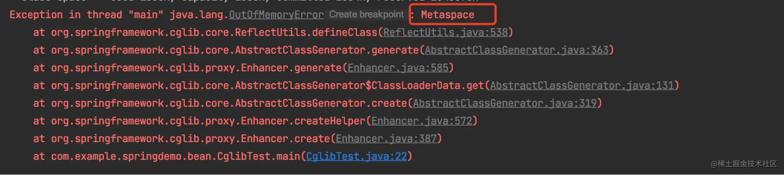Screen dimensions: 784x175
Task: Jump to Enhancer.java:387 source
Action: point(386,138)
